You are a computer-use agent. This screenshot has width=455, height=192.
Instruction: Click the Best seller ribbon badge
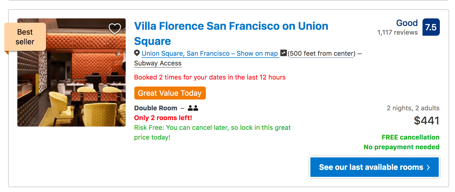pyautogui.click(x=25, y=37)
